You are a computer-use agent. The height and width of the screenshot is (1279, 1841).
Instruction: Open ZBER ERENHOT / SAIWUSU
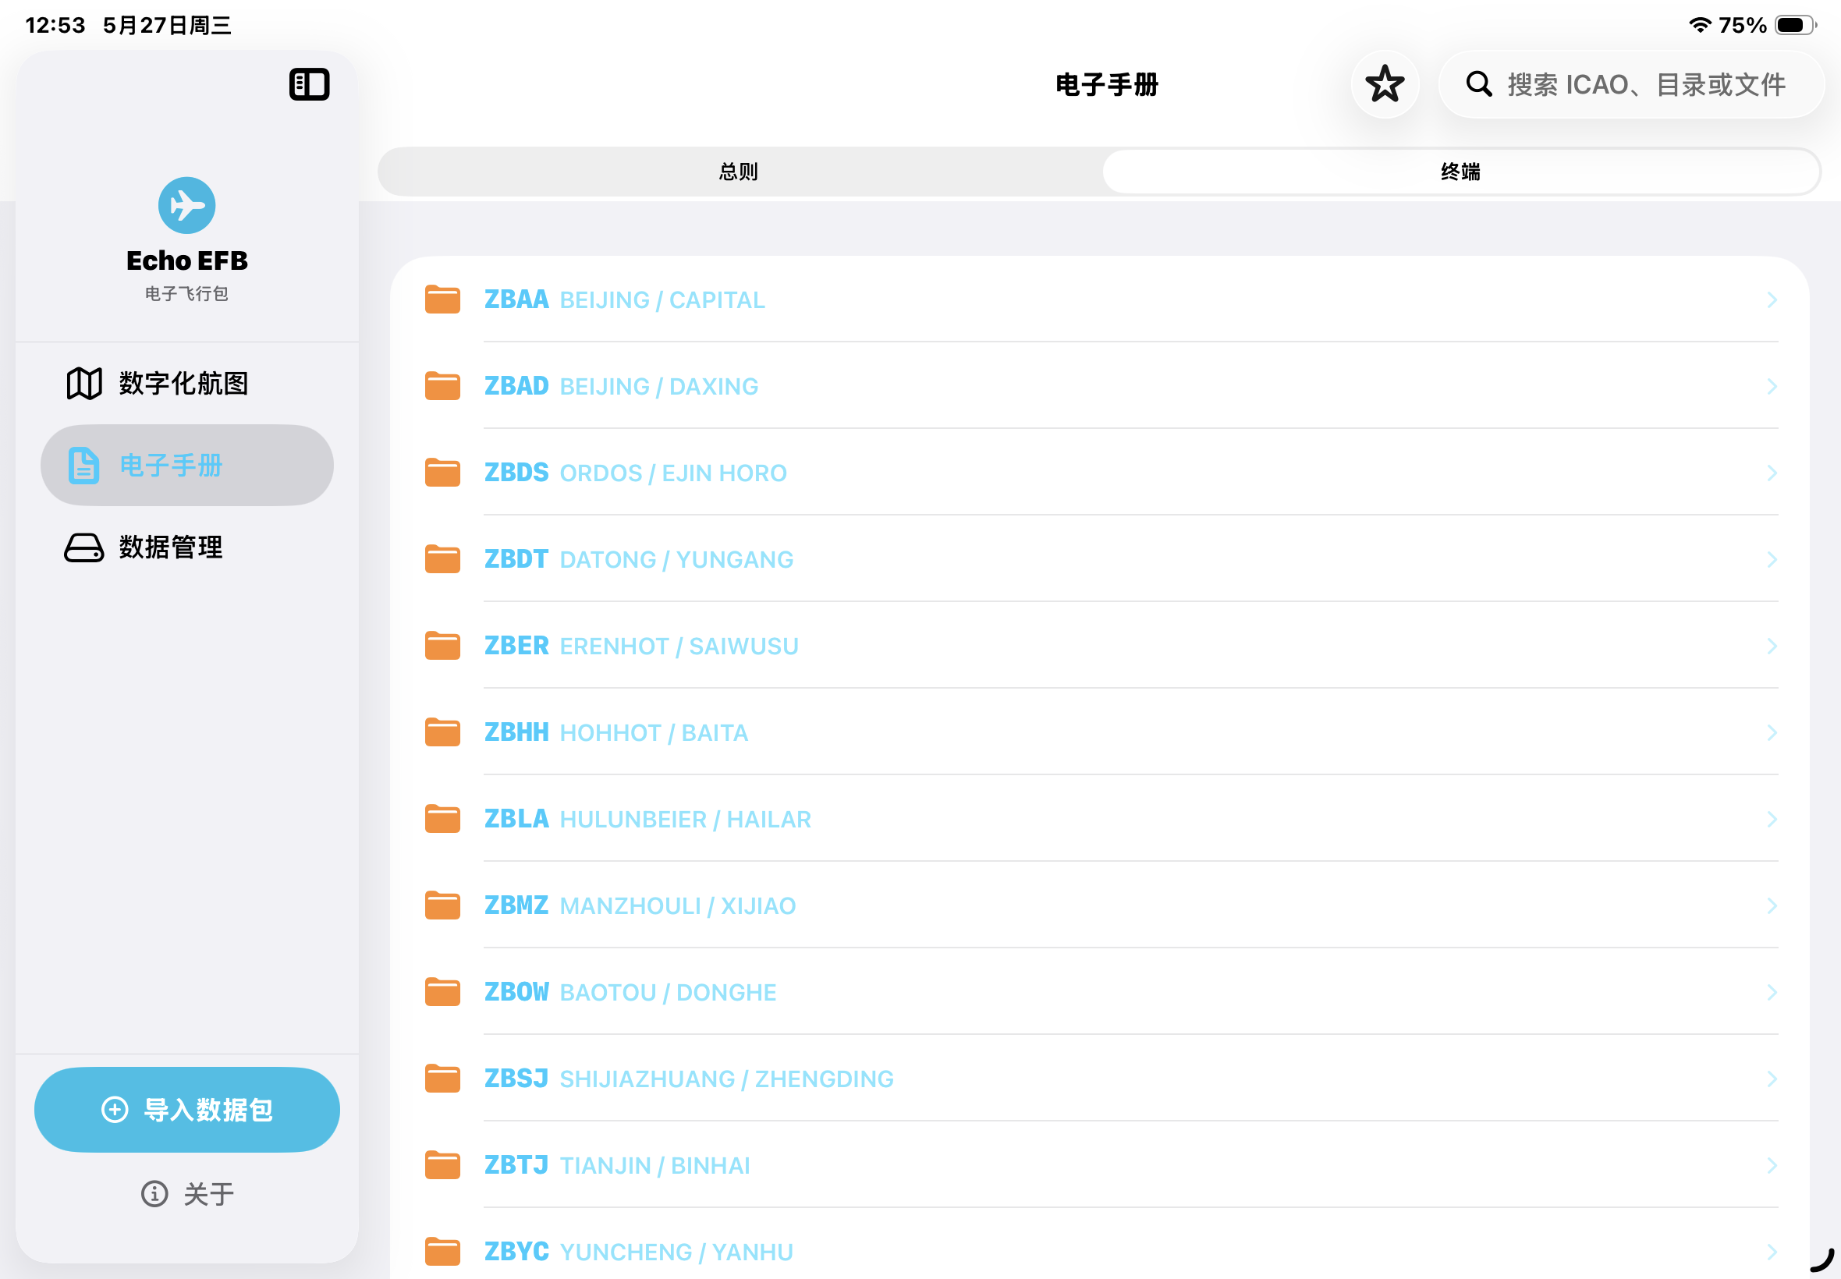tap(1100, 646)
